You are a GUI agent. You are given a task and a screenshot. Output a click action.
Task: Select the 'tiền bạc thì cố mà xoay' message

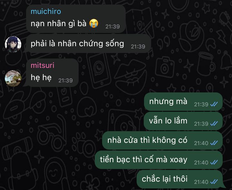[159, 160]
